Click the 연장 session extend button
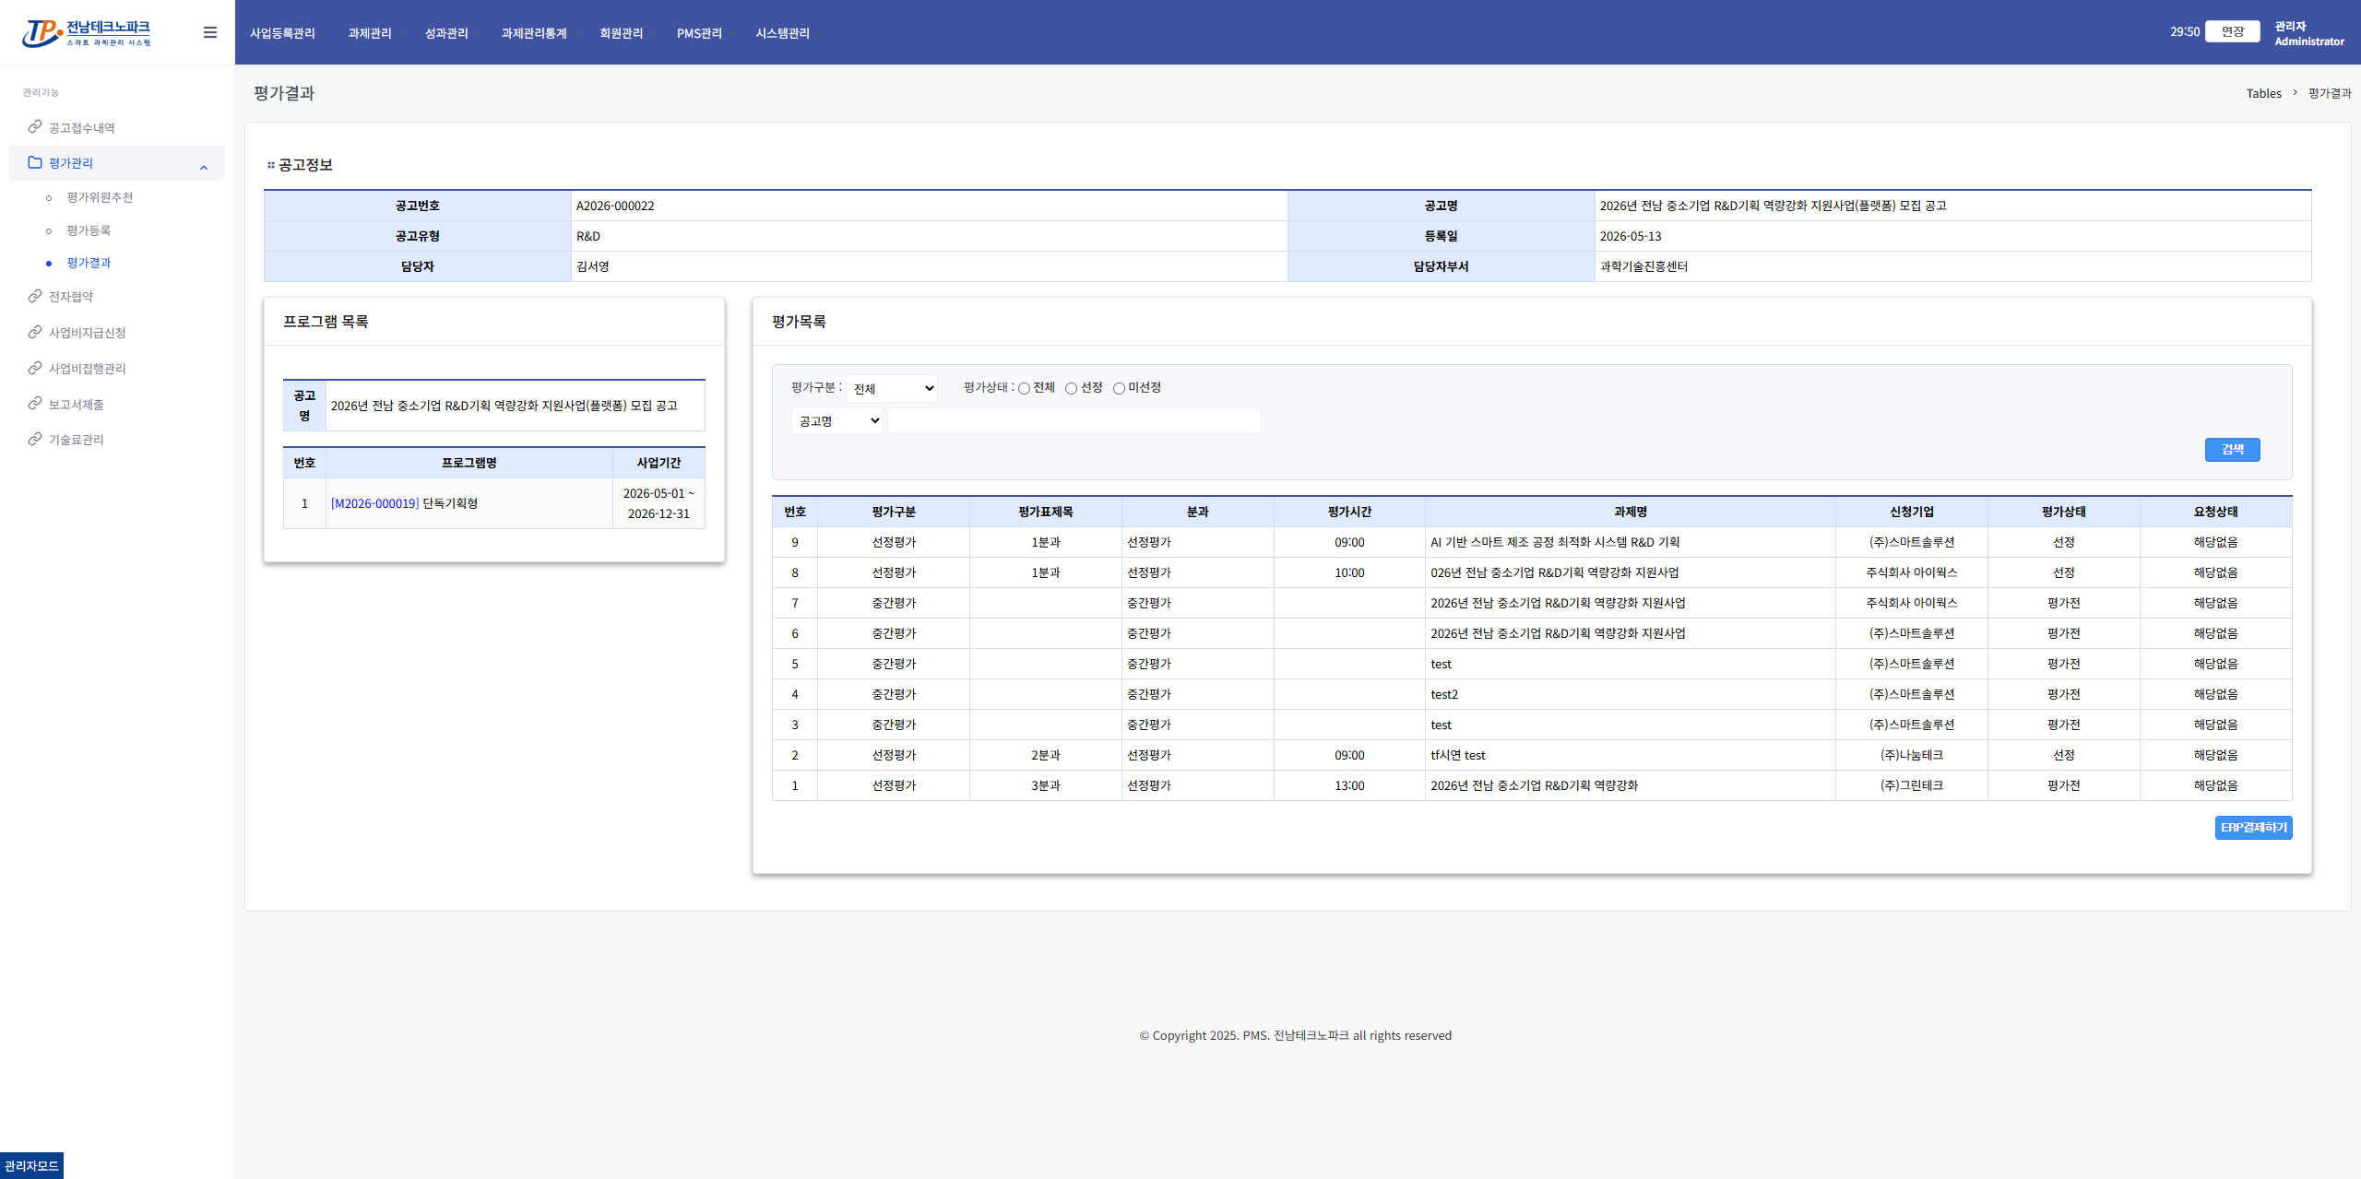2361x1179 pixels. click(2232, 31)
